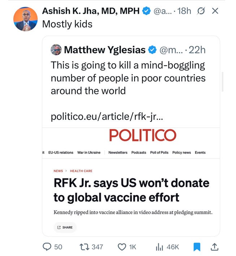
Task: Open the War in Ukraine section
Action: pyautogui.click(x=89, y=153)
